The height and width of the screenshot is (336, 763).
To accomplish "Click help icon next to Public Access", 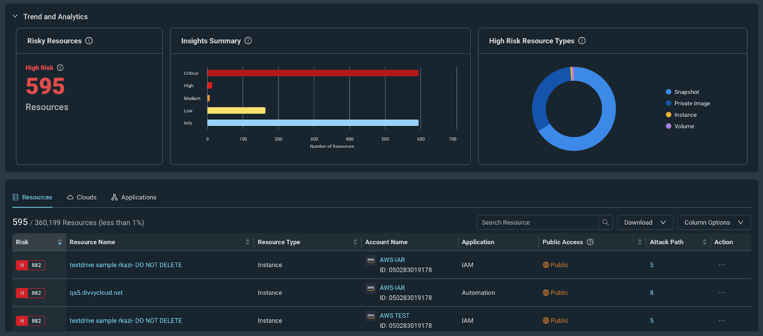I will (x=590, y=242).
